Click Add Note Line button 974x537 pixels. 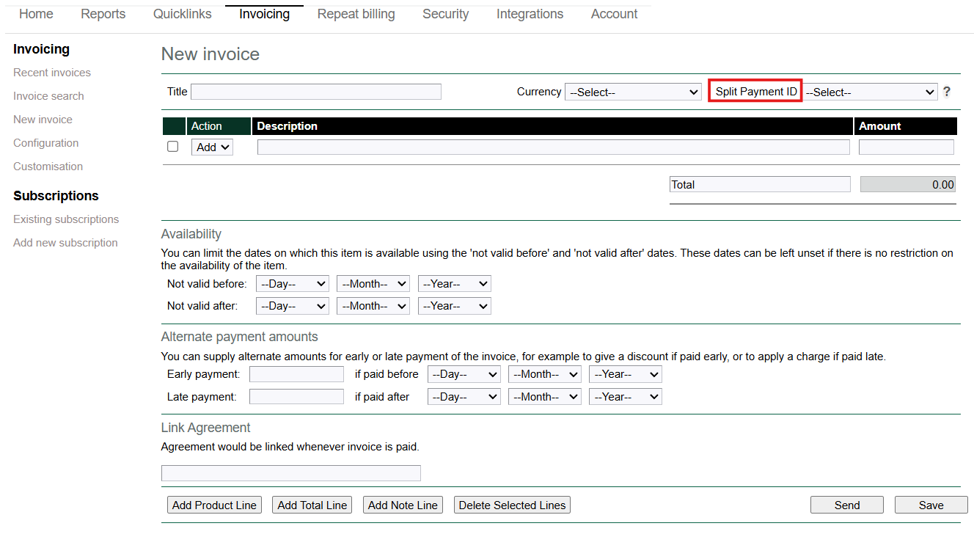403,505
